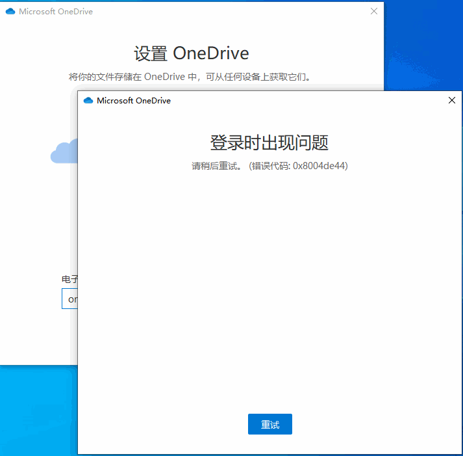
Task: Click the desktop wallpaper below the setup window
Action: [x=38, y=411]
